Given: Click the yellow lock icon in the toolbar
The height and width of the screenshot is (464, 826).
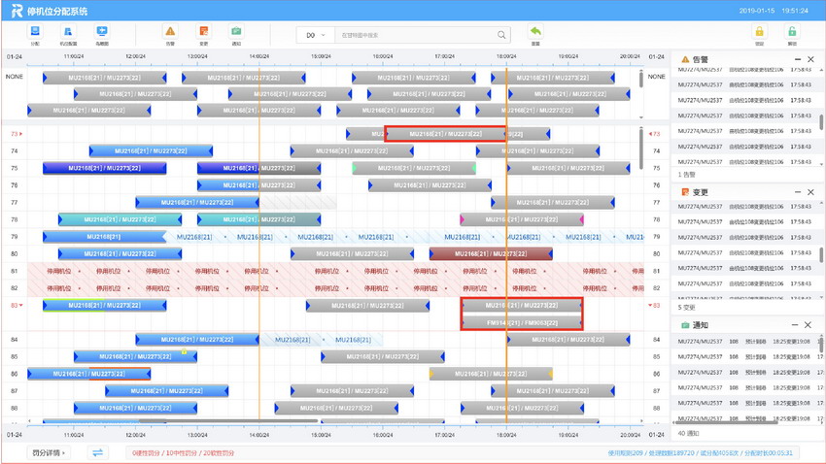Looking at the screenshot, I should coord(759,34).
